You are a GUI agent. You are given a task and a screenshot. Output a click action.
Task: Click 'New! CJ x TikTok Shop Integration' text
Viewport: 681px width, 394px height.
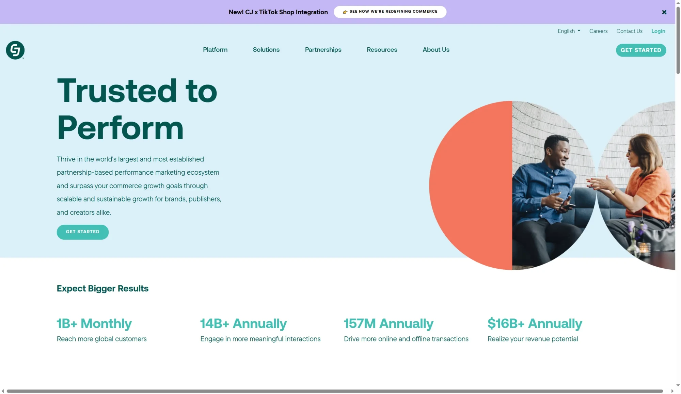tap(278, 12)
